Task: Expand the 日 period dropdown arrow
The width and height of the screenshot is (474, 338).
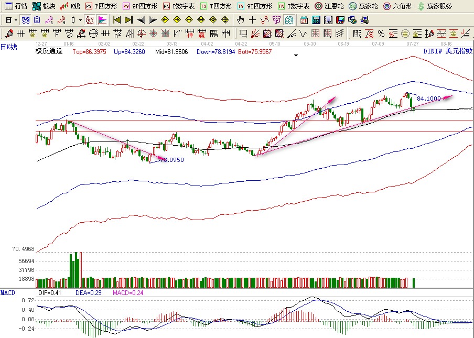Action: (16, 20)
